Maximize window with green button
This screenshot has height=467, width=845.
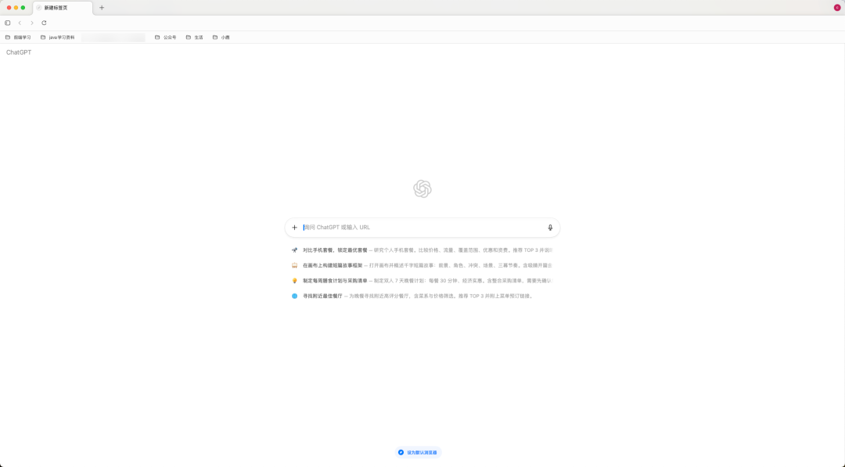point(23,8)
